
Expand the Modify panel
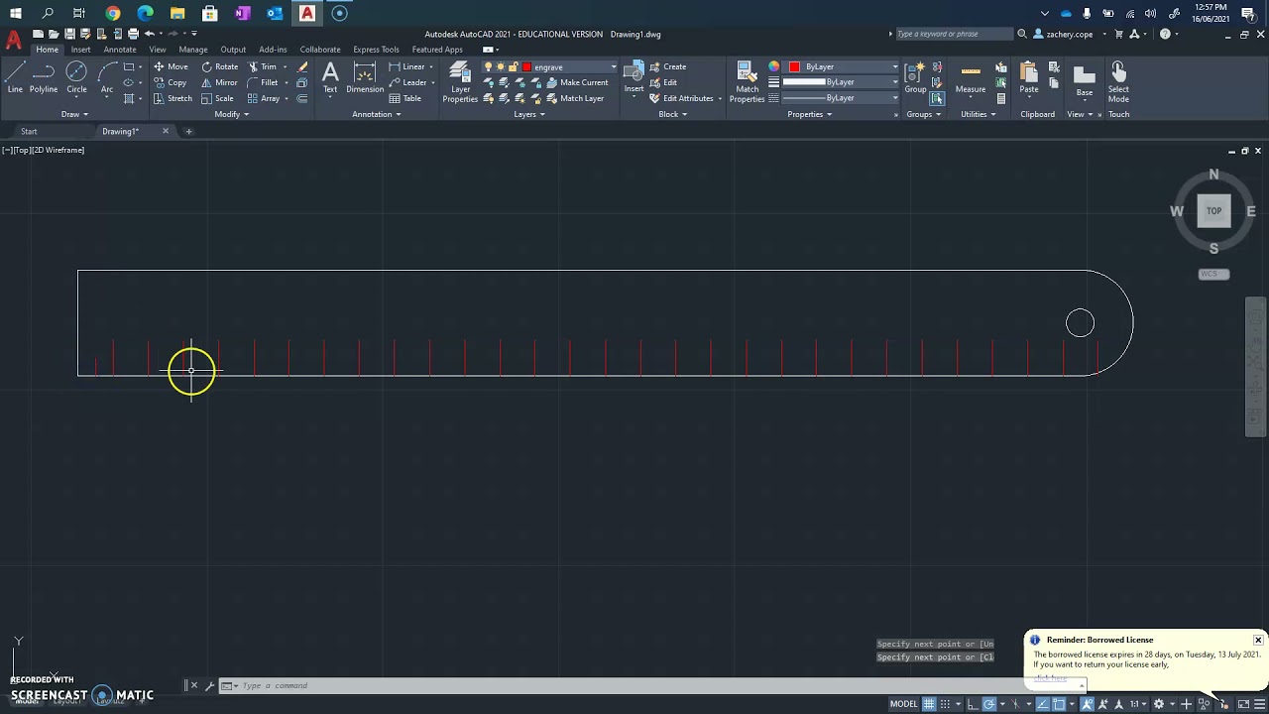(232, 114)
